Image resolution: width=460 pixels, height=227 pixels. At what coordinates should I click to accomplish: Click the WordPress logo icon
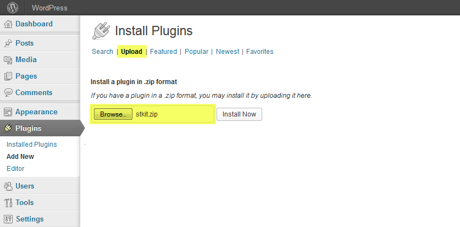point(12,8)
